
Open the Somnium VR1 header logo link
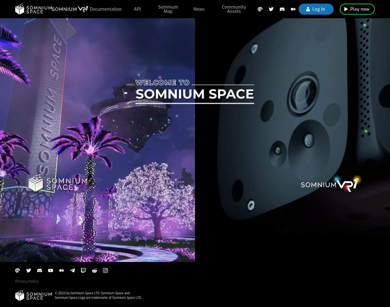pyautogui.click(x=70, y=9)
